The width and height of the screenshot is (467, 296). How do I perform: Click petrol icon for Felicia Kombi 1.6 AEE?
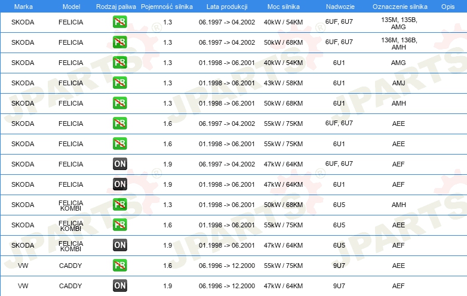(x=119, y=224)
